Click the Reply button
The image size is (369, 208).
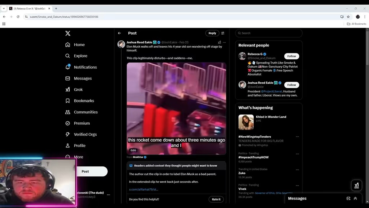coord(212,33)
